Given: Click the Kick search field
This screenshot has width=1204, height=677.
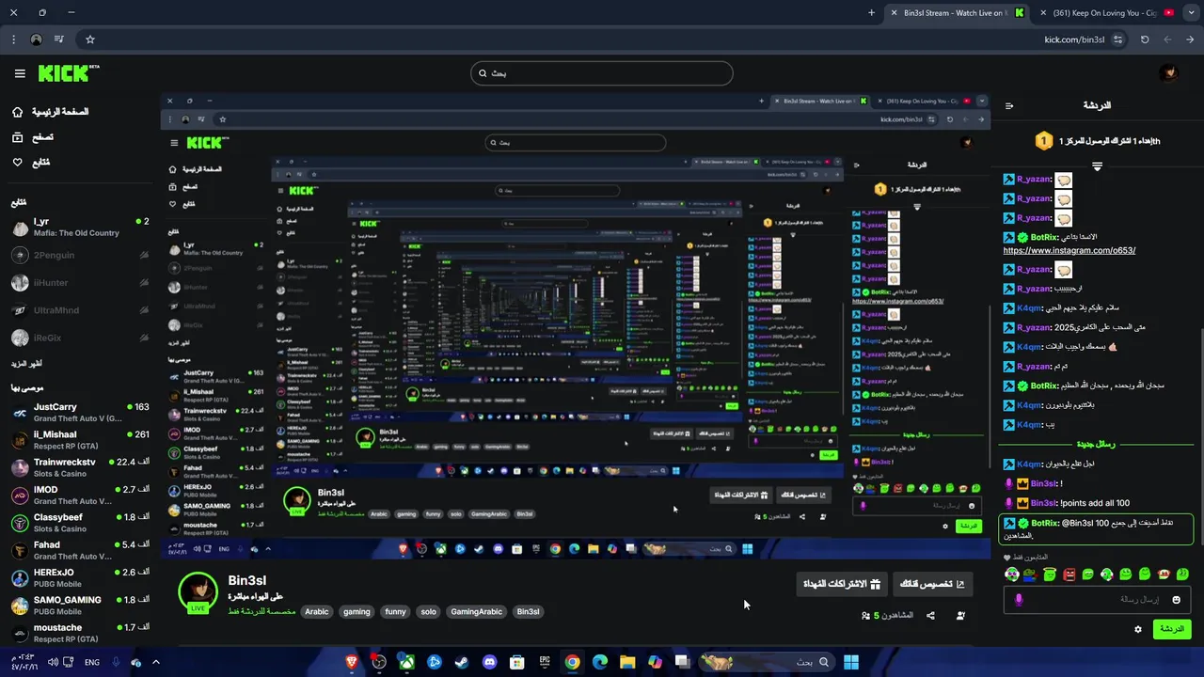Looking at the screenshot, I should coord(602,73).
